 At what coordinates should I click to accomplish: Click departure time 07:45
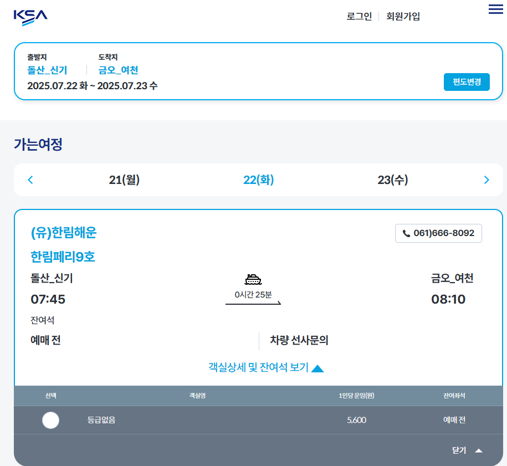point(48,299)
